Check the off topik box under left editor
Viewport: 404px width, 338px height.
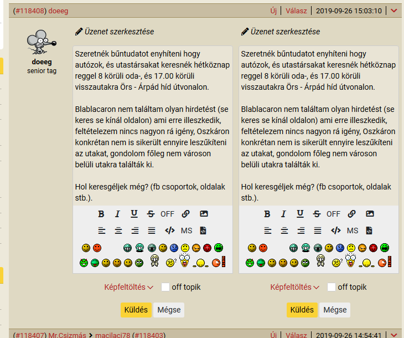coord(165,287)
